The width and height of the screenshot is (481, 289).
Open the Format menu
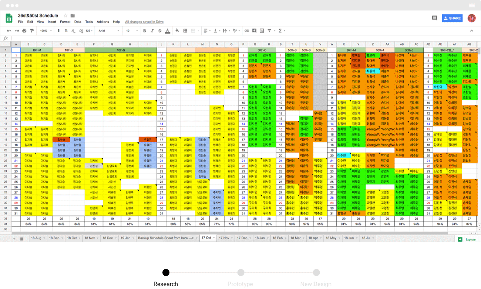[65, 22]
